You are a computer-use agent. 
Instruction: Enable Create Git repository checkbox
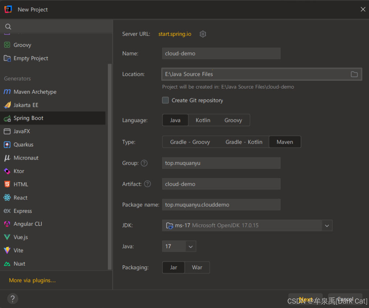165,100
